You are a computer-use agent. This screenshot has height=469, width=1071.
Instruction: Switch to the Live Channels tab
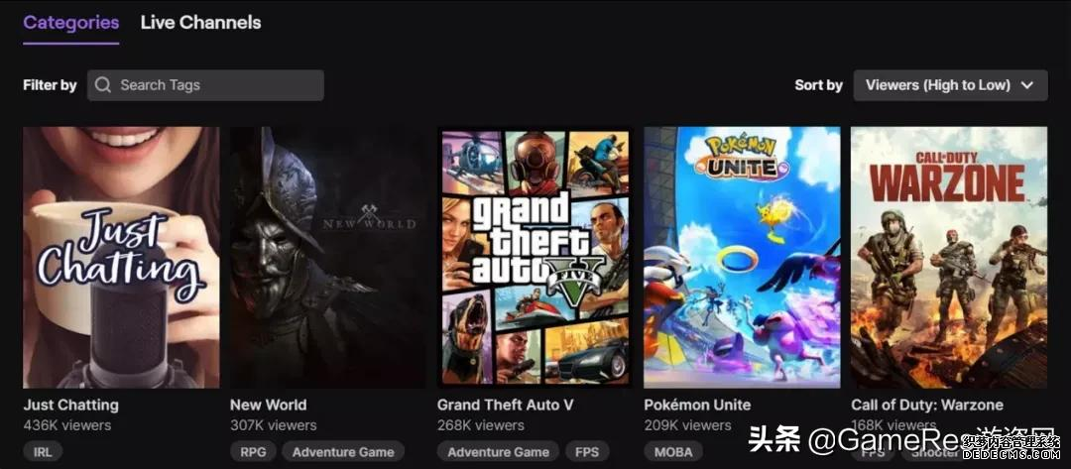click(x=200, y=23)
